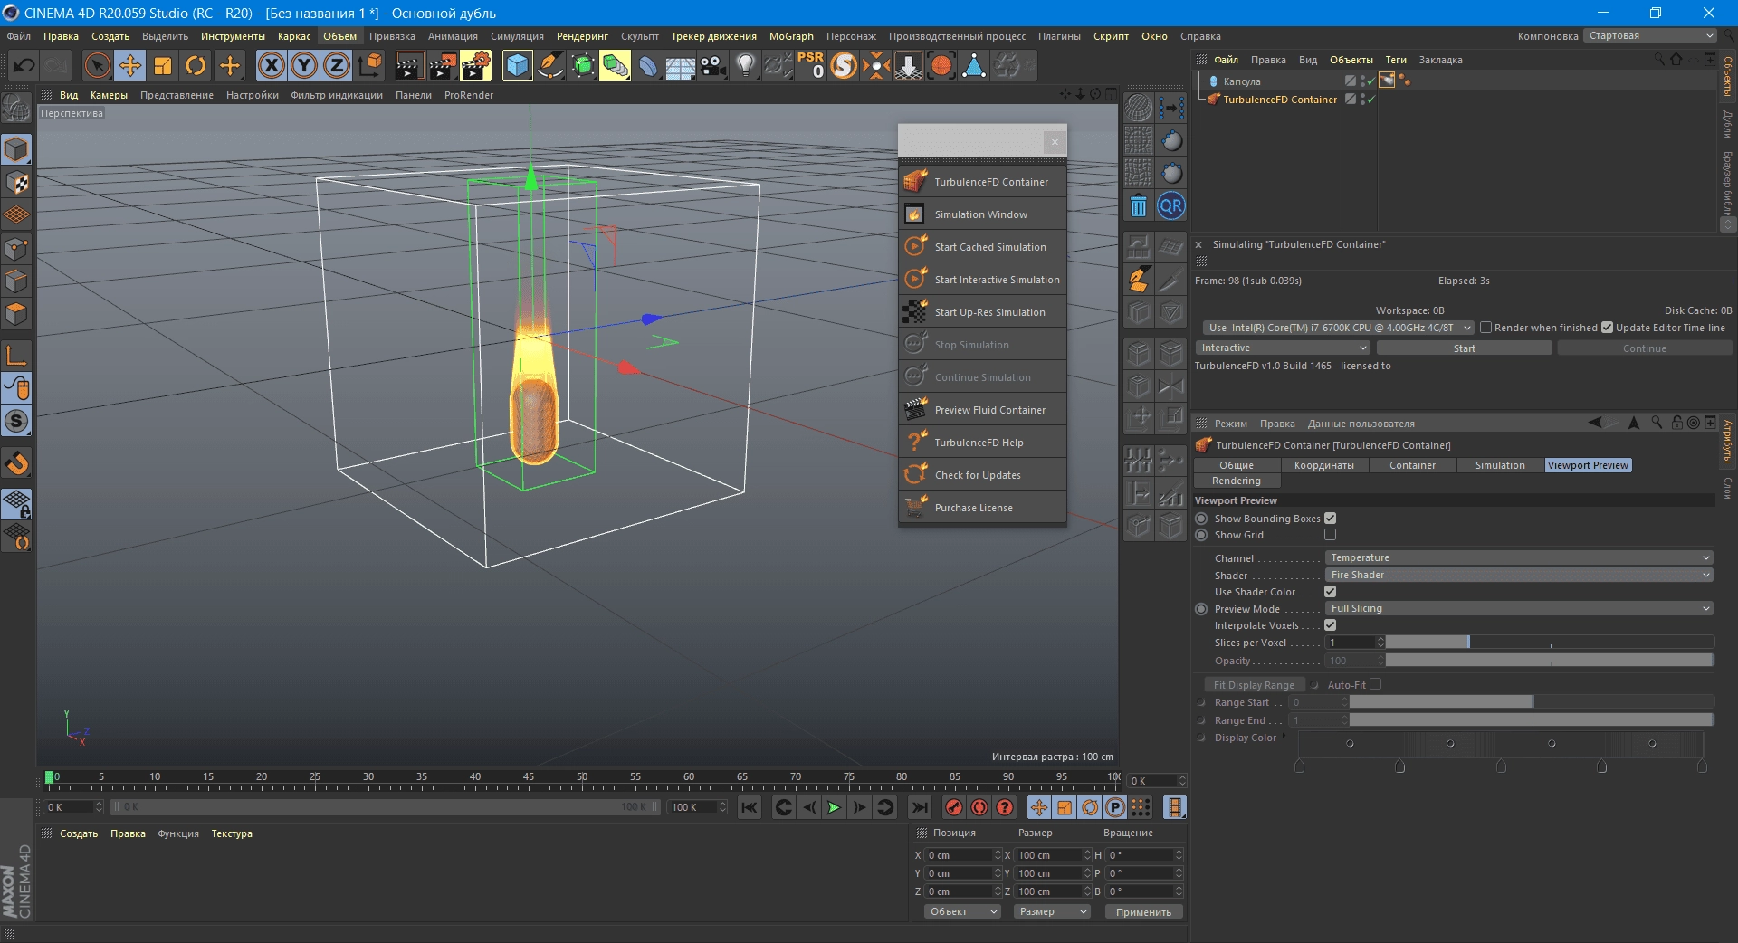The width and height of the screenshot is (1738, 943).
Task: Play the animation forward
Action: tap(834, 807)
